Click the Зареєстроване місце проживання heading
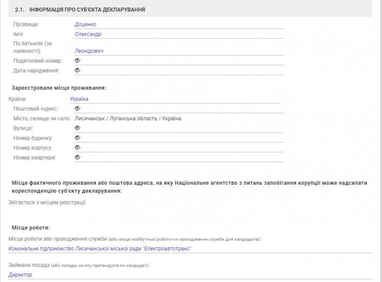The width and height of the screenshot is (382, 282). coord(59,88)
